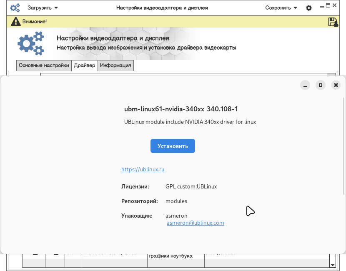The width and height of the screenshot is (346, 271).
Task: Select the Драйвер tab
Action: click(x=85, y=65)
